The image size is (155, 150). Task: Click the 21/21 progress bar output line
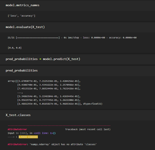72,37
